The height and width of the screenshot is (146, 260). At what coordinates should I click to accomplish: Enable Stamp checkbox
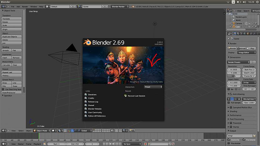coord(231,127)
